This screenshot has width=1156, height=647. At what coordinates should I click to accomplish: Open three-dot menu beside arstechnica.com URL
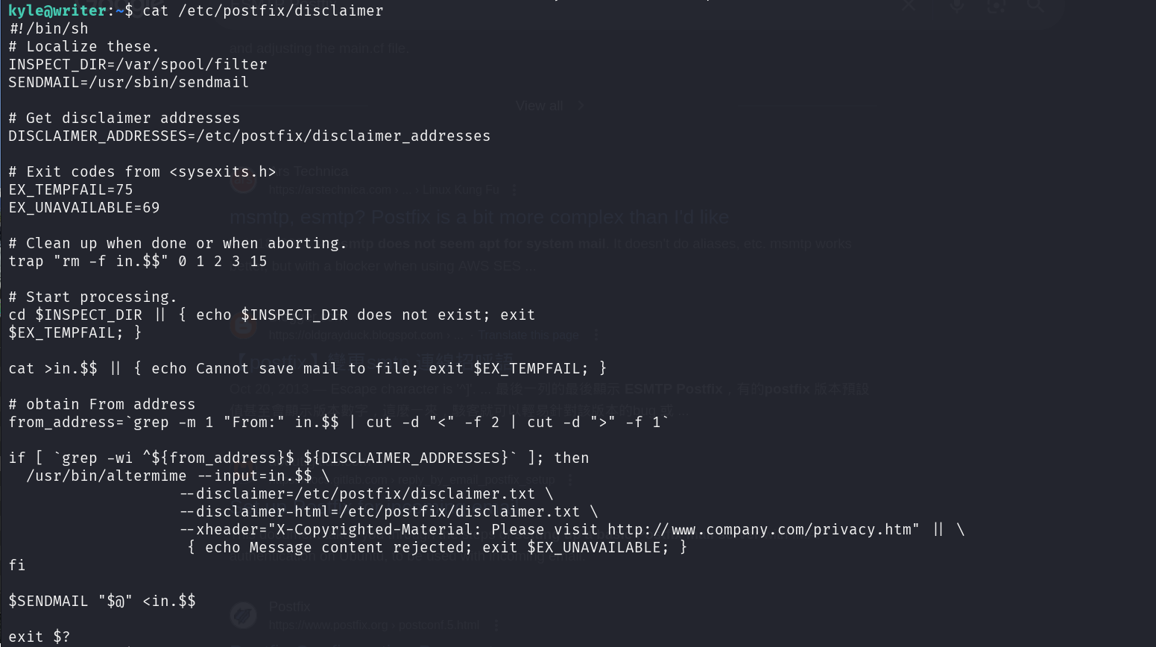pos(514,190)
